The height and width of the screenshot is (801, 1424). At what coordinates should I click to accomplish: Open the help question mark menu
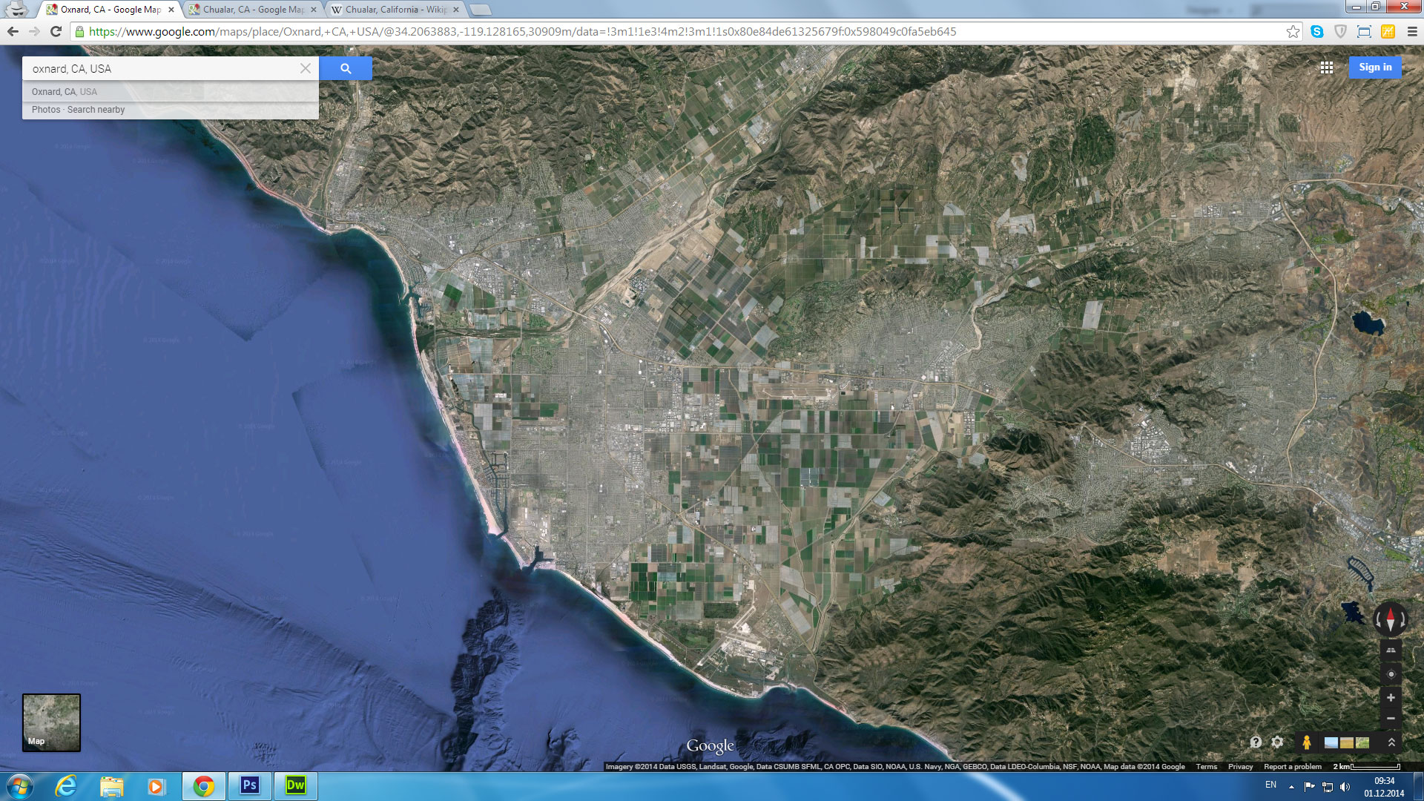[1256, 742]
